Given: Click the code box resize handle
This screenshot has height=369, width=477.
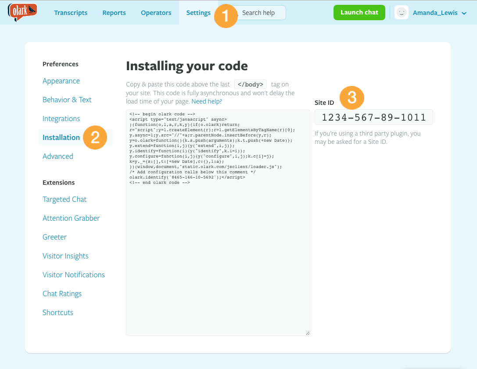Looking at the screenshot, I should pos(308,333).
